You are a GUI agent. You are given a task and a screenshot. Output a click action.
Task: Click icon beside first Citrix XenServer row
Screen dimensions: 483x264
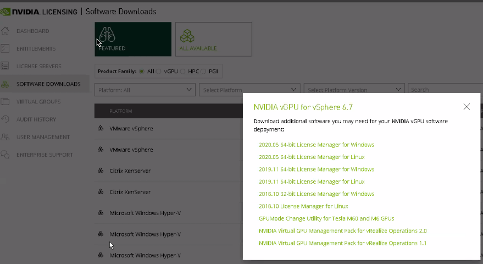tap(101, 170)
